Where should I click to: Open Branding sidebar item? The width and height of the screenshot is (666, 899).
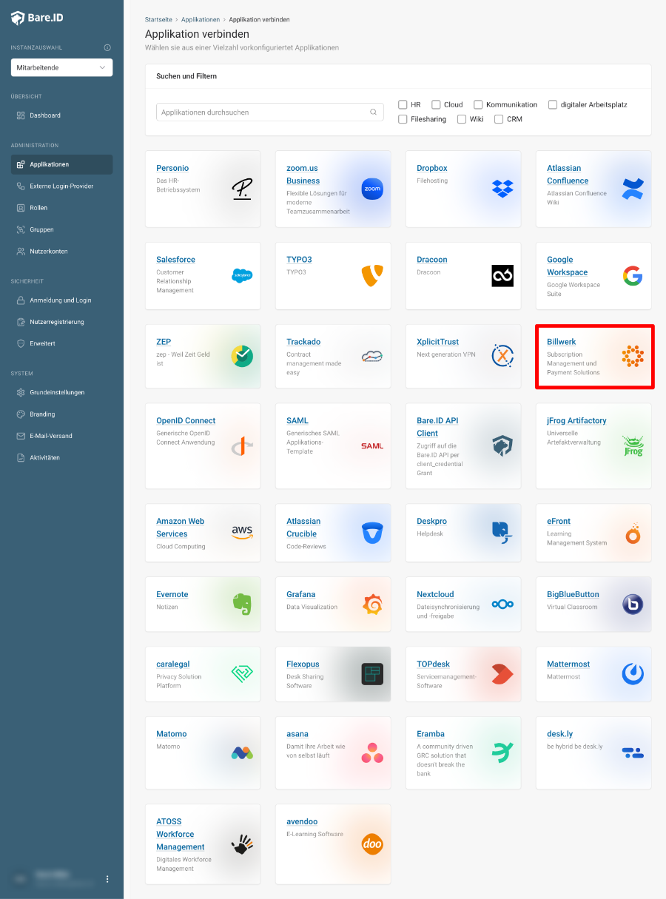coord(61,414)
